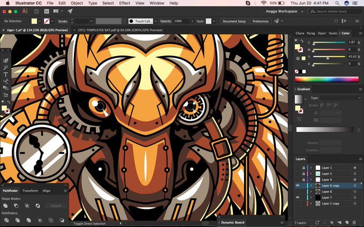The width and height of the screenshot is (364, 227).
Task: Click the Trim pathfinder icon
Action: [x=18, y=220]
